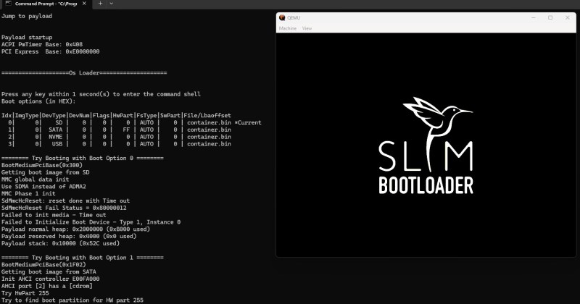580x304 pixels.
Task: Click the NVME boot option row
Action: 119,137
